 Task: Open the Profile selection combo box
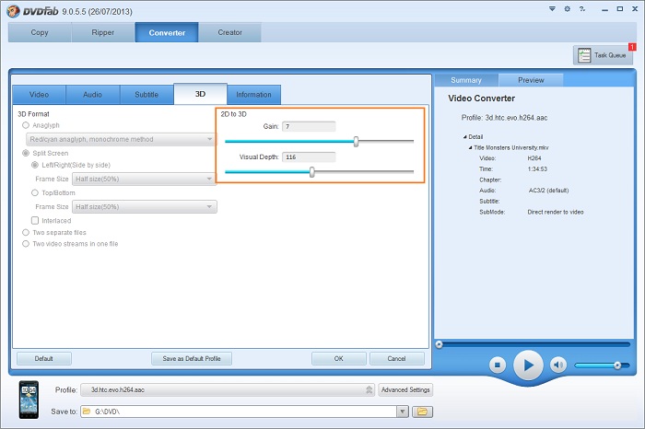228,389
